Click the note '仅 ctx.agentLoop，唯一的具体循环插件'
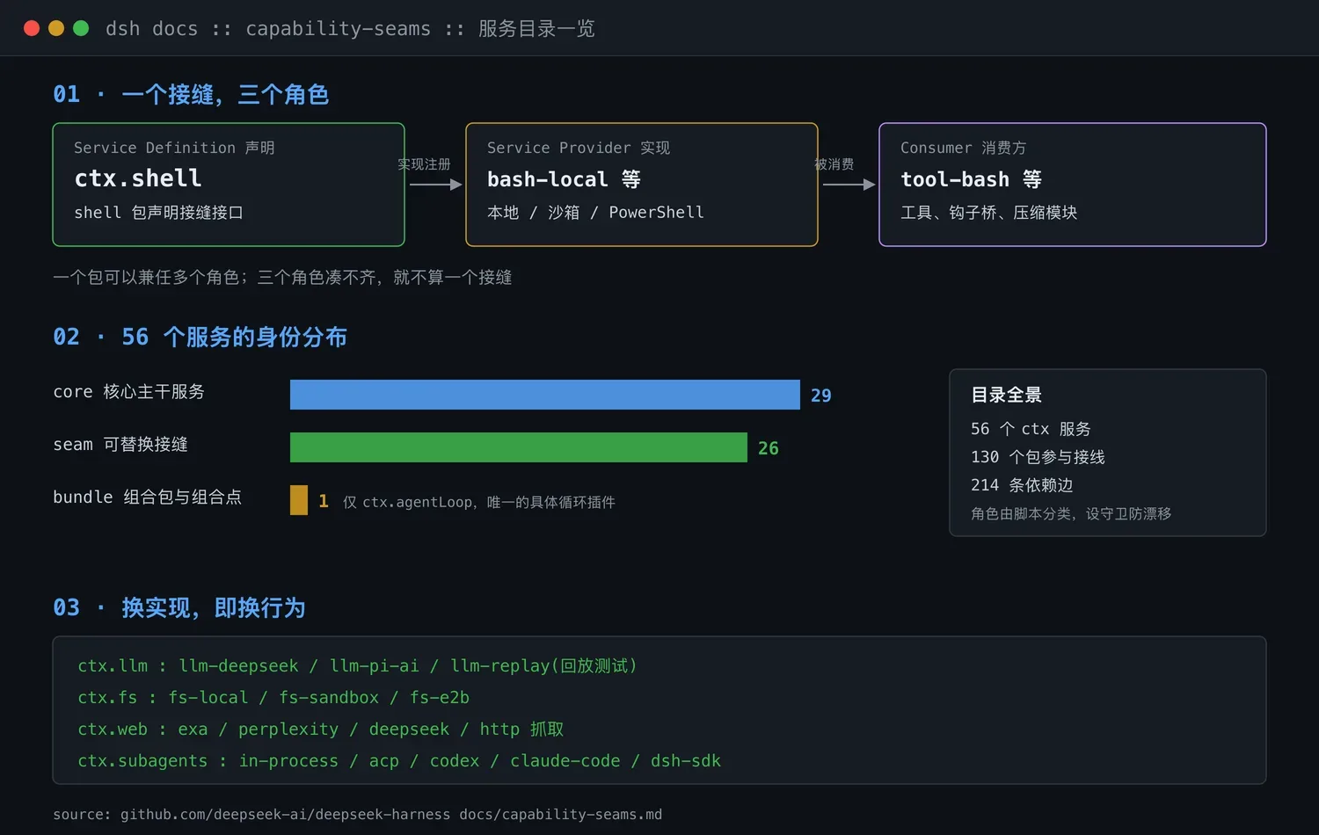 point(478,502)
